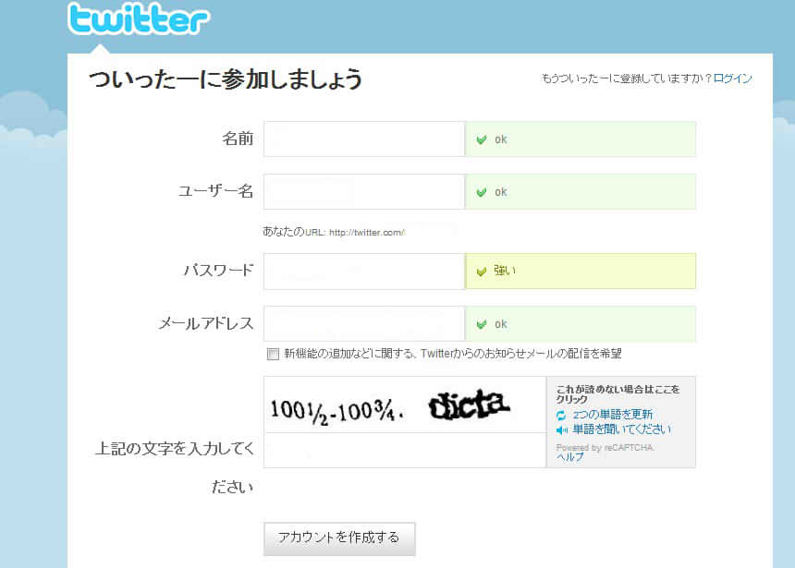The height and width of the screenshot is (568, 795).
Task: Click the 2つの単語を更新 link
Action: pos(613,415)
